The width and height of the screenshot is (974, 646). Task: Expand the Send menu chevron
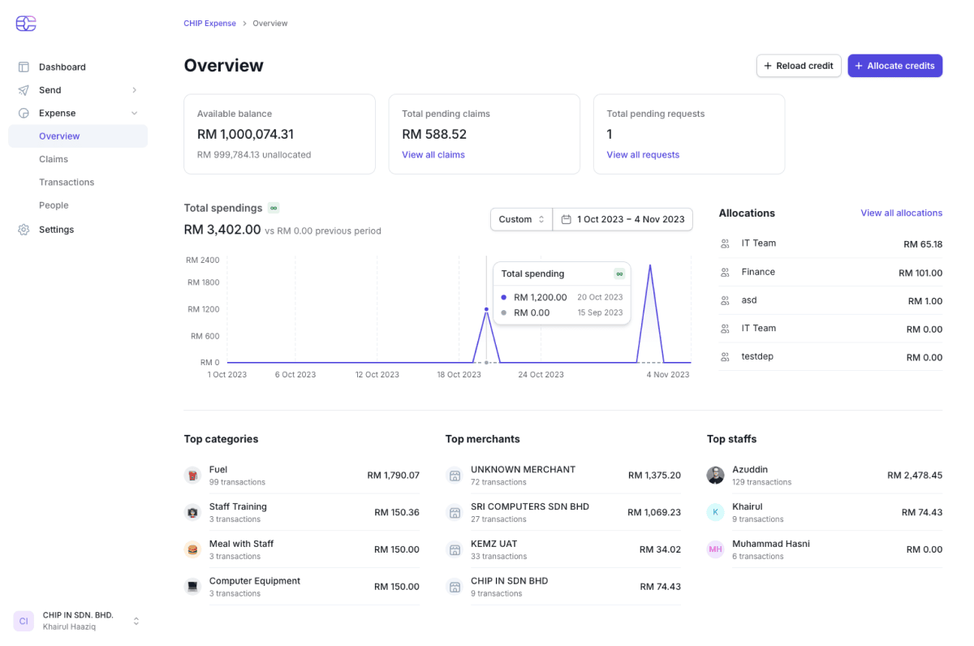tap(135, 90)
